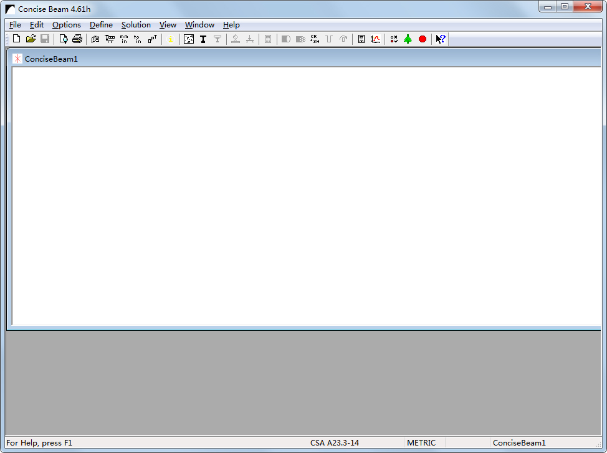Click the greyed support stamp icon
The width and height of the screenshot is (607, 453).
click(x=236, y=39)
